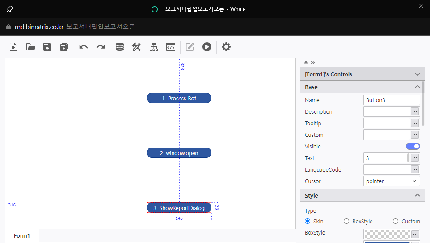Click the Description input field
Image resolution: width=430 pixels, height=243 pixels.
coord(387,111)
